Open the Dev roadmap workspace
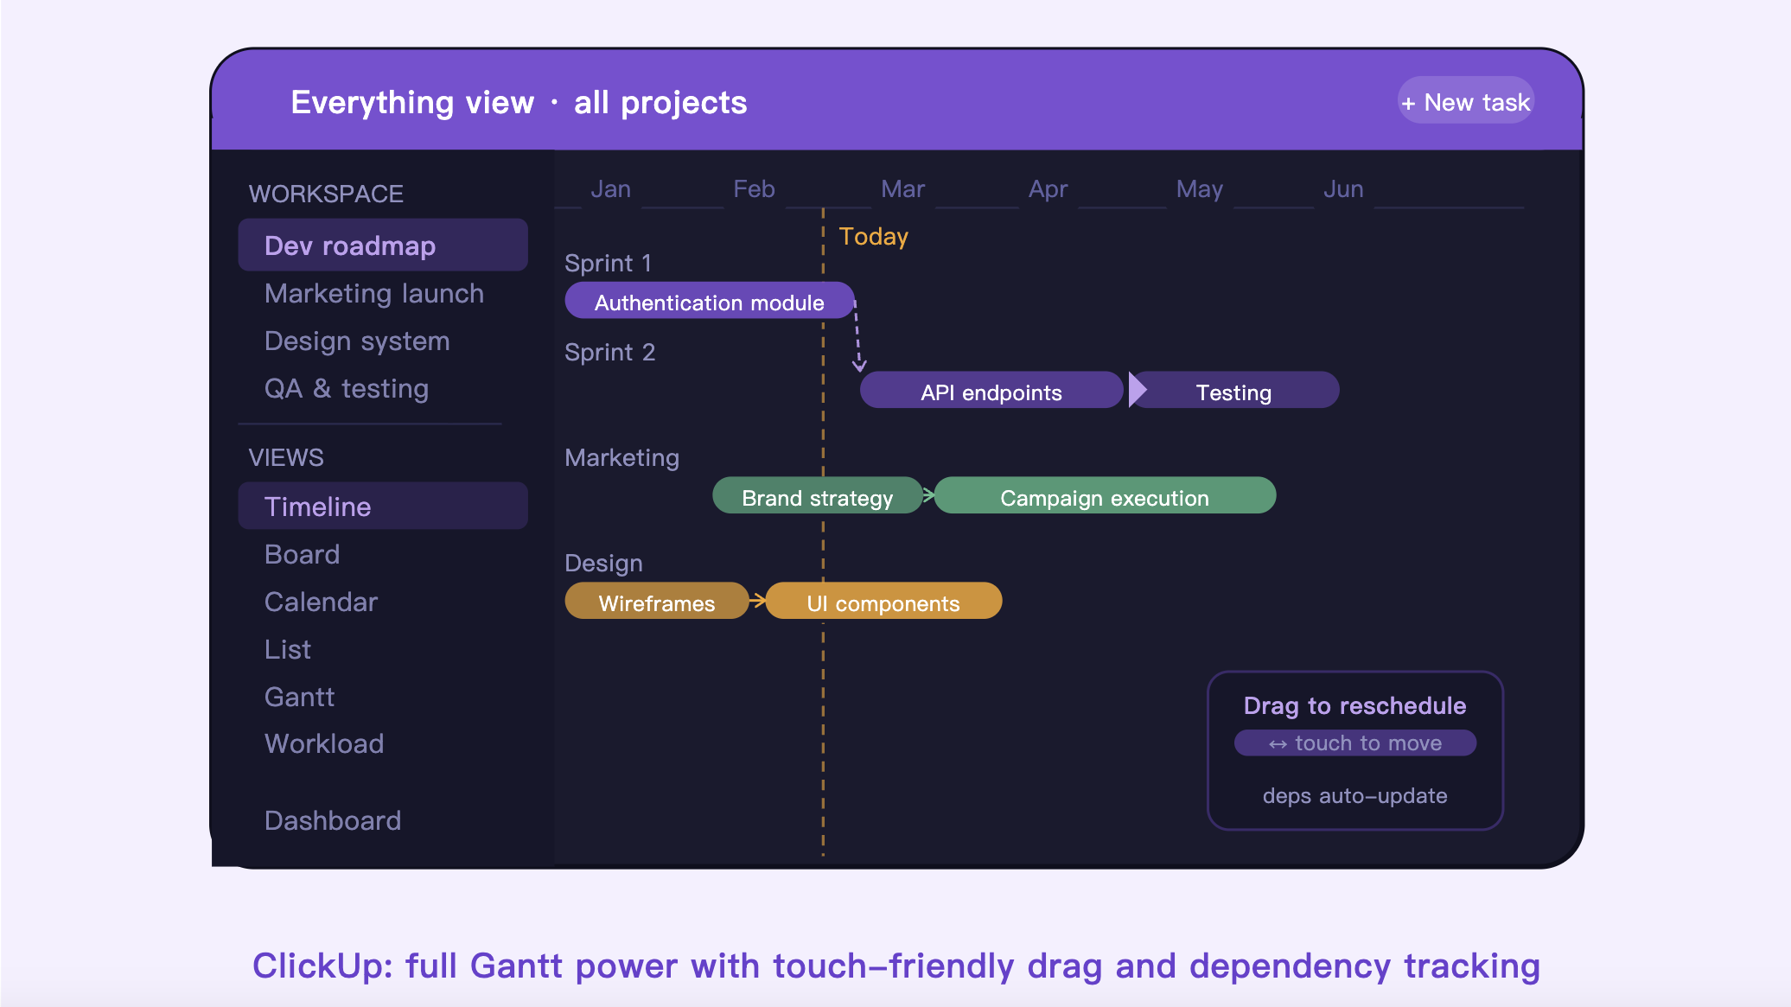The image size is (1791, 1007). pyautogui.click(x=383, y=245)
